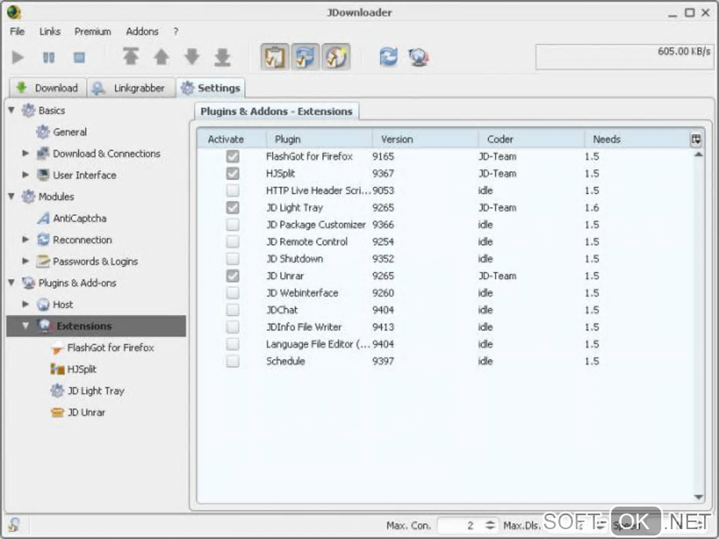The height and width of the screenshot is (539, 719).
Task: Move selection to top arrow icon
Action: click(130, 57)
